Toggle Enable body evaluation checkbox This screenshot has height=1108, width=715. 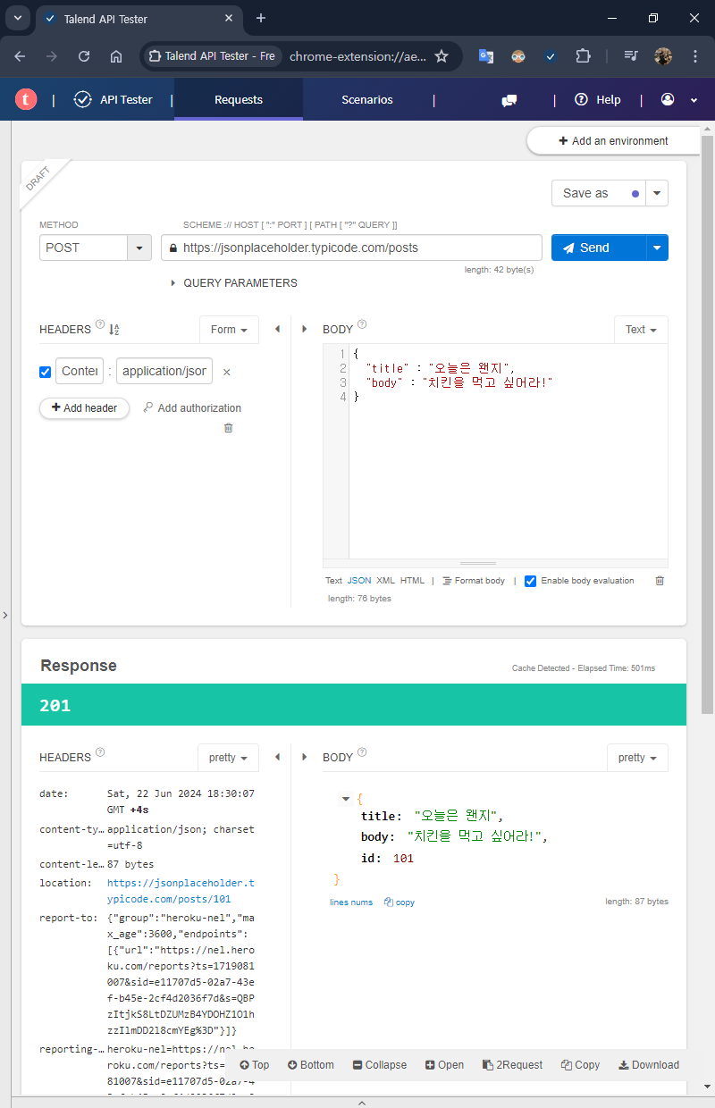click(x=531, y=581)
